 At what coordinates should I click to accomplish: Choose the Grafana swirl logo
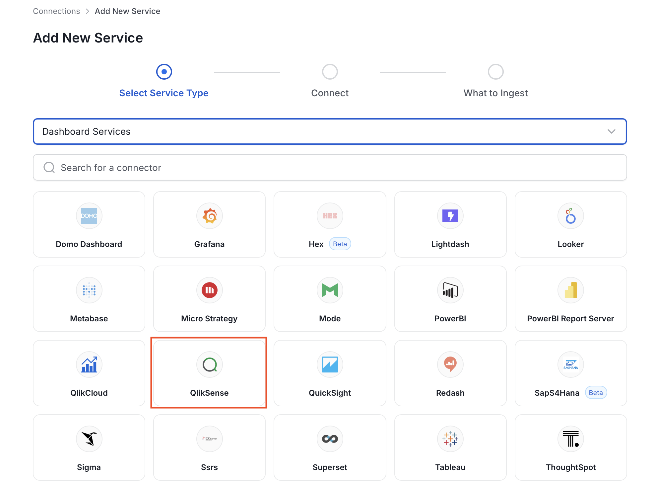pos(210,216)
